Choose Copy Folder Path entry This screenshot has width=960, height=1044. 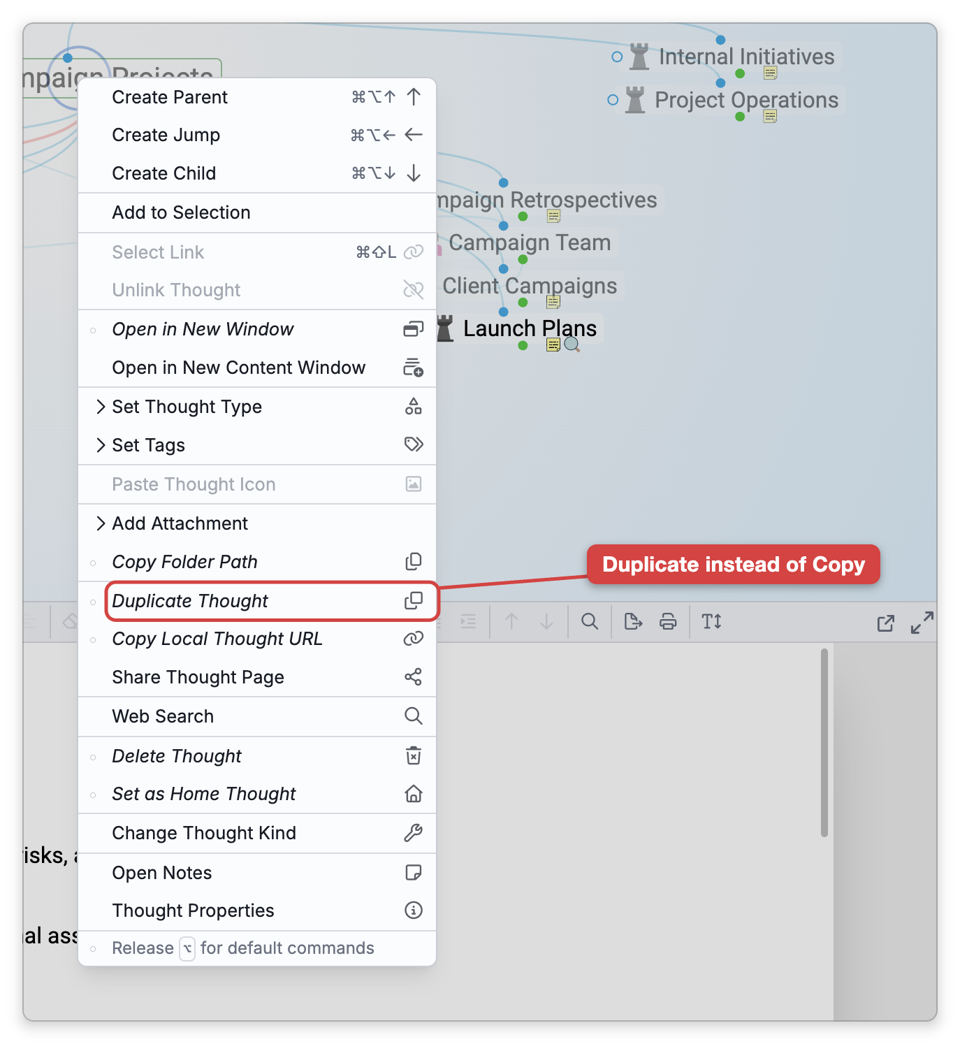tap(257, 562)
